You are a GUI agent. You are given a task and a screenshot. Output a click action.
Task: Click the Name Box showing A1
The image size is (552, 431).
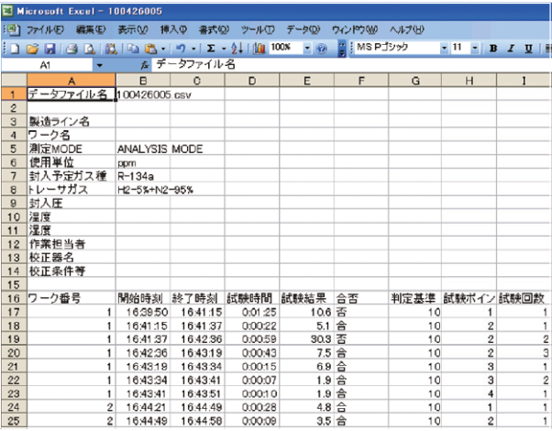[47, 65]
